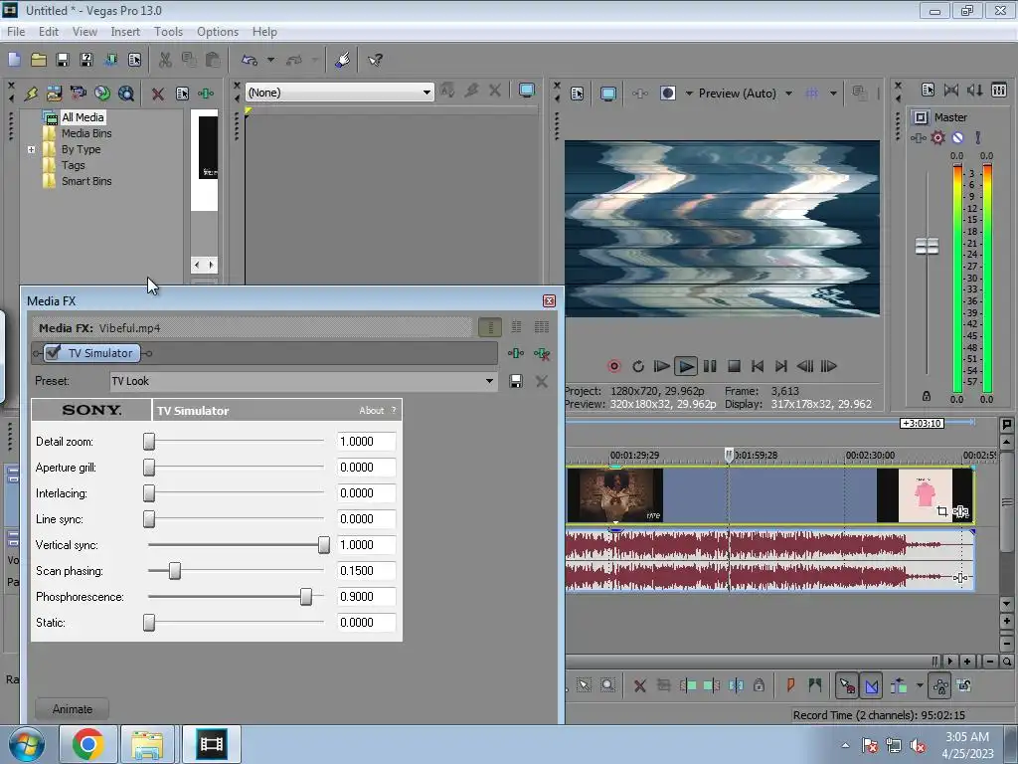The image size is (1018, 764).
Task: Toggle split screen view in the preview
Action: (667, 94)
